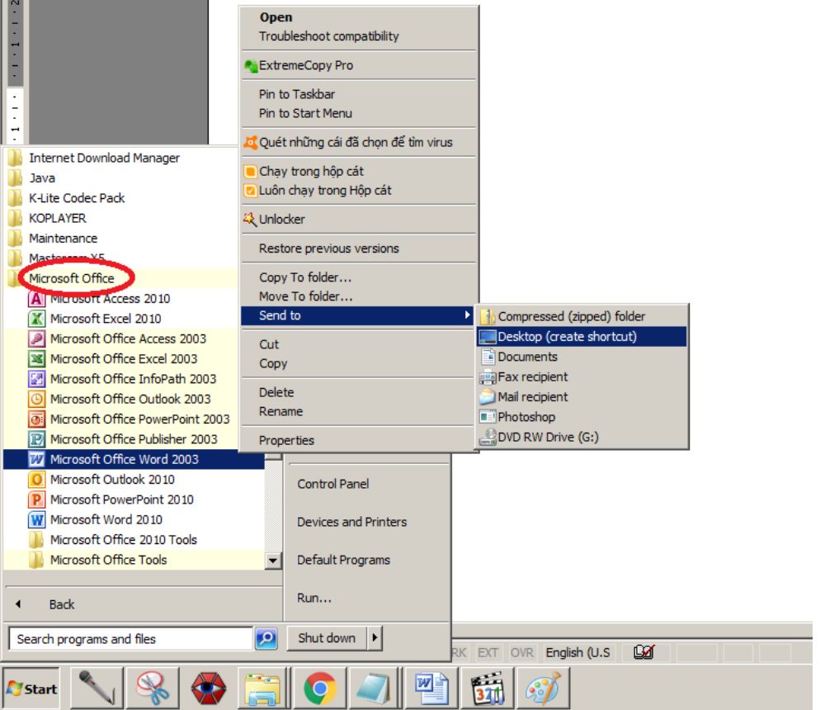The width and height of the screenshot is (825, 710).
Task: Click the Microsoft Word 2010 icon
Action: pyautogui.click(x=36, y=520)
